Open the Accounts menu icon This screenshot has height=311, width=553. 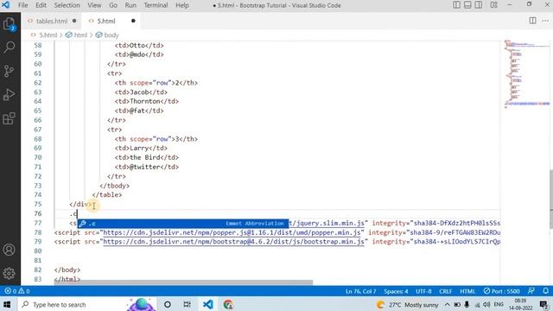[x=9, y=250]
